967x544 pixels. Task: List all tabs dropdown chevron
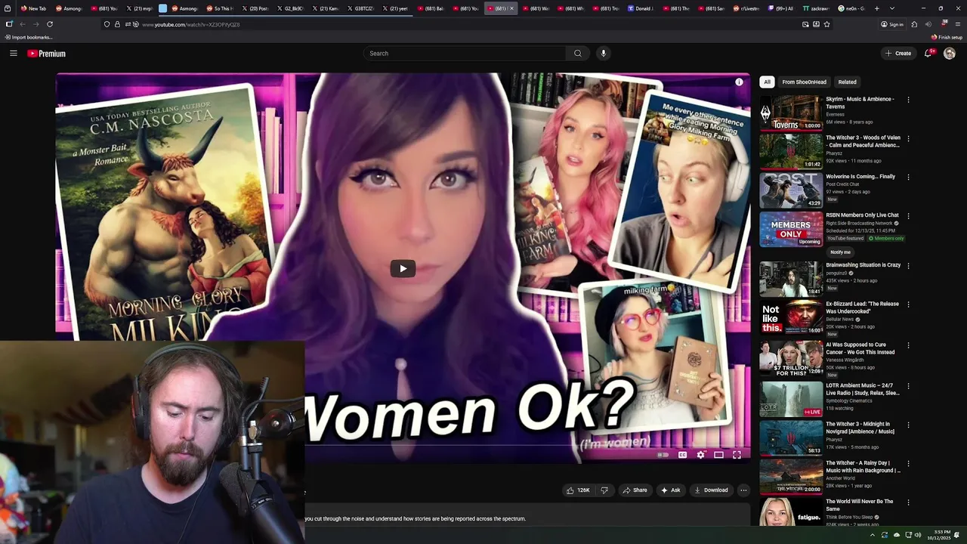[x=892, y=8]
